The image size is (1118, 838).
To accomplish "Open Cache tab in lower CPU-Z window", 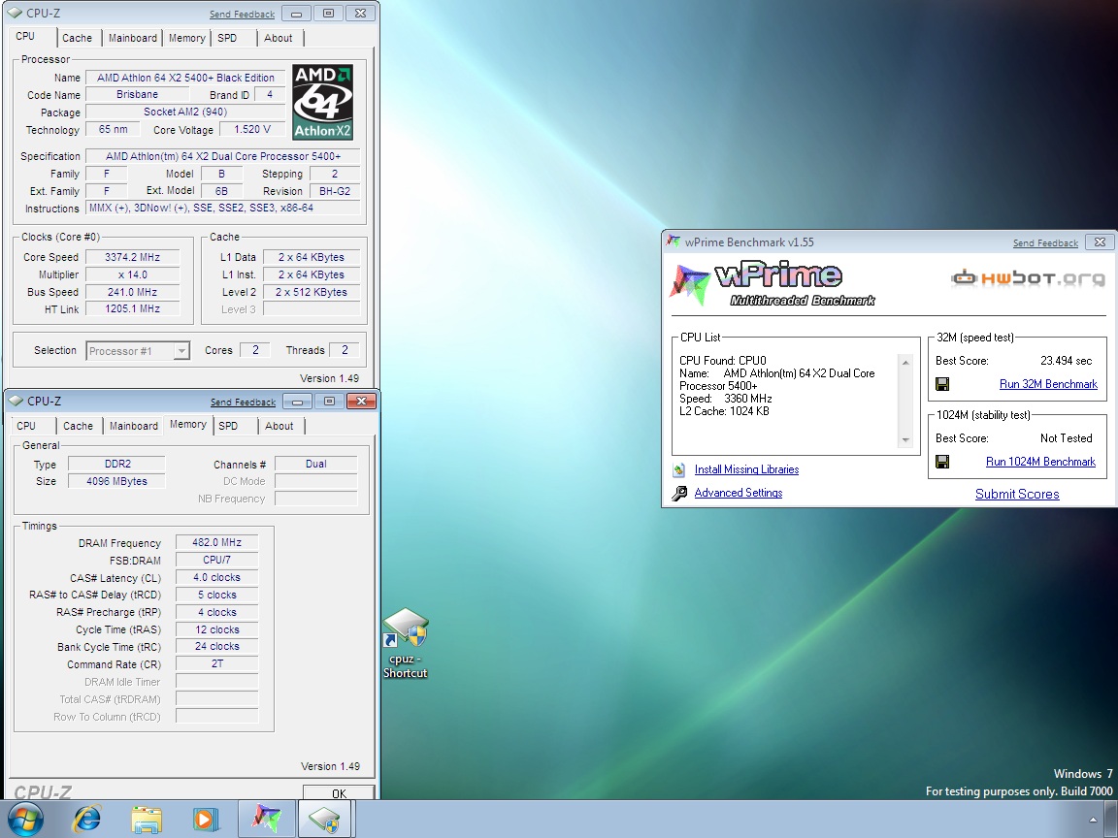I will pyautogui.click(x=78, y=426).
